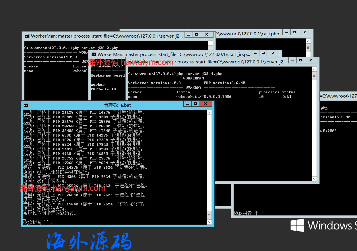The height and width of the screenshot is (251, 357).
Task: Close the caiji.php console window
Action: [304, 32]
